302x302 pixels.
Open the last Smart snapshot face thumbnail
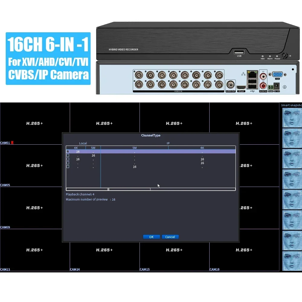pos(292,261)
